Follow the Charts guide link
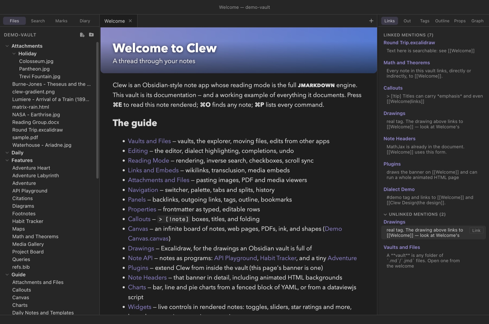 137,287
